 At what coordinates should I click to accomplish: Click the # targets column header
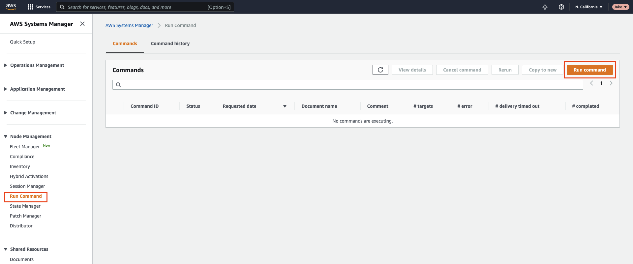423,106
